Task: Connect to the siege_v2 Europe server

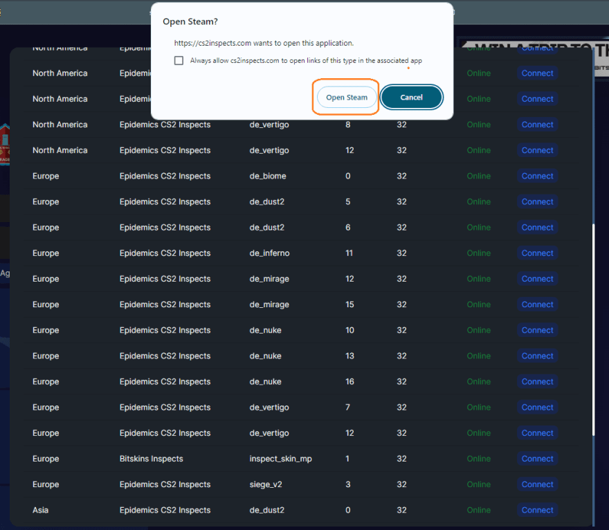Action: pos(537,484)
